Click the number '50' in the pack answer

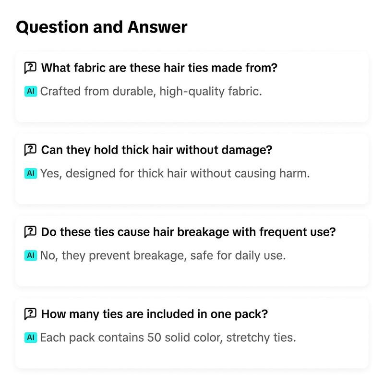click(154, 337)
